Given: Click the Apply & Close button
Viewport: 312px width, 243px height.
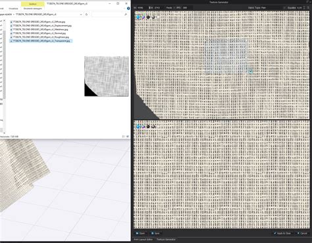Looking at the screenshot, I should click(282, 233).
